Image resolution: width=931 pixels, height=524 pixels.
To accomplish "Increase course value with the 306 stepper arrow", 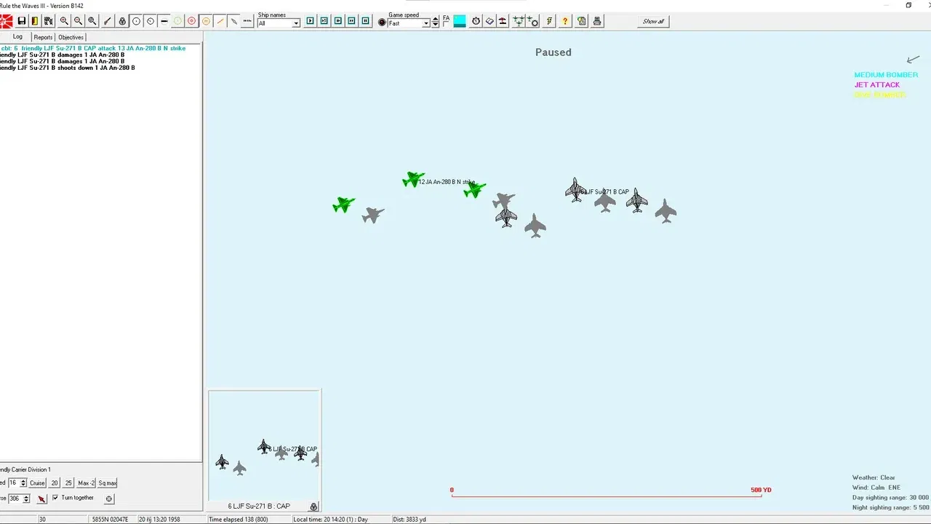I will [x=25, y=496].
